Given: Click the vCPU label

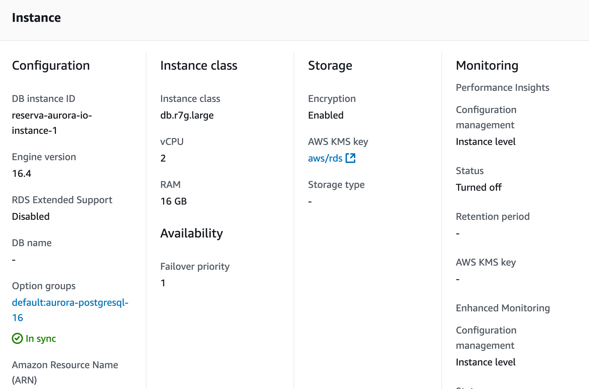Looking at the screenshot, I should (172, 141).
